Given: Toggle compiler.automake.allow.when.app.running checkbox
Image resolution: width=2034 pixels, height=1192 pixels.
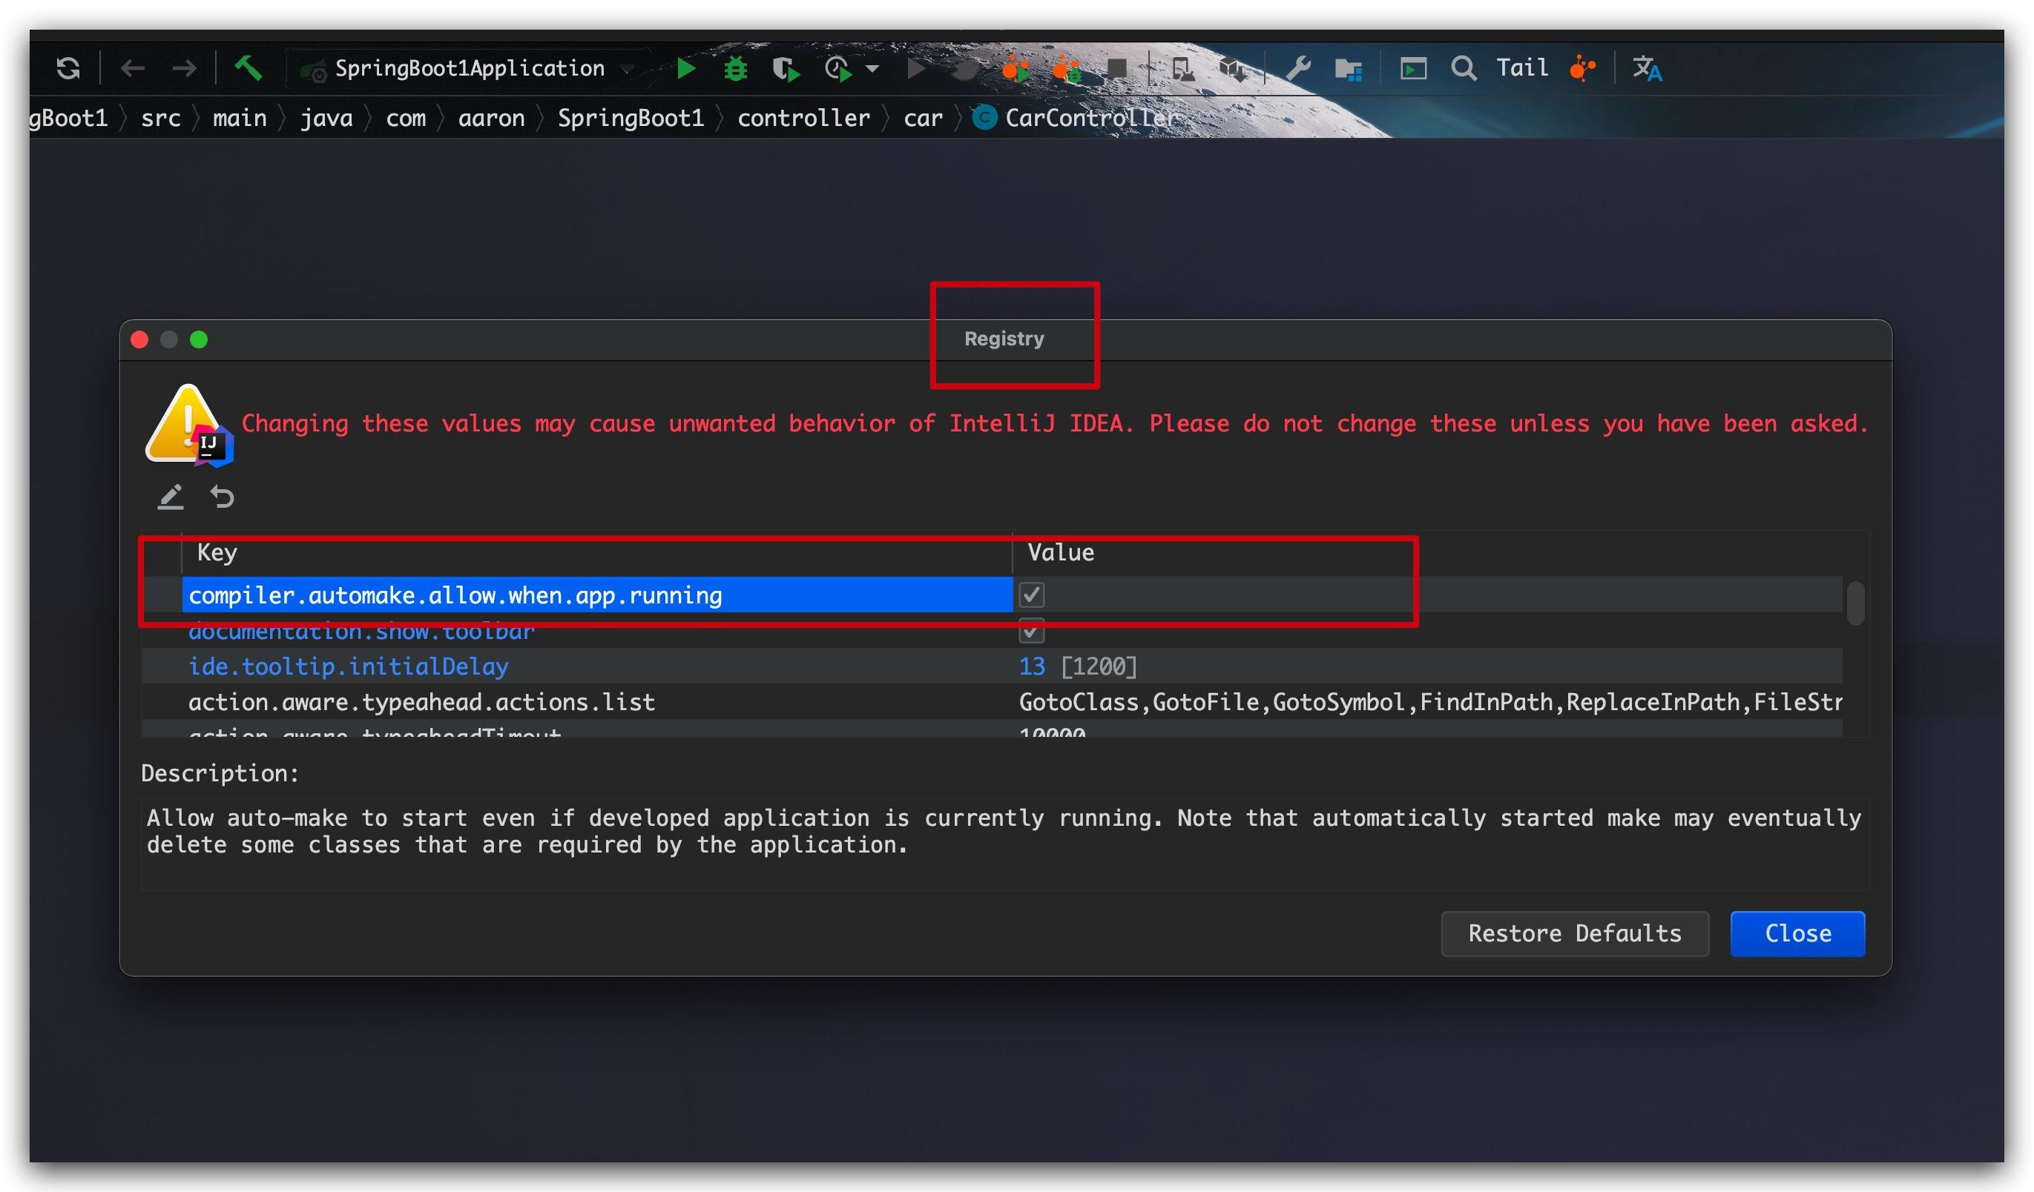Looking at the screenshot, I should coord(1030,595).
